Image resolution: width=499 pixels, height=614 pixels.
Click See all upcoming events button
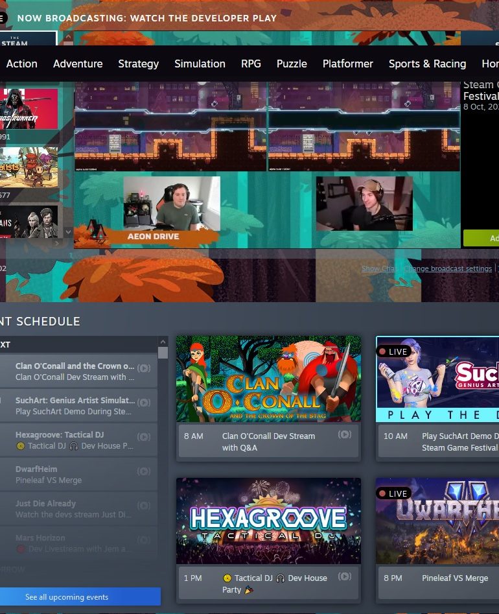(x=80, y=596)
